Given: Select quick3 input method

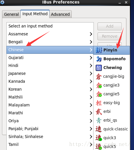Looking at the screenshot, I should [112, 138].
